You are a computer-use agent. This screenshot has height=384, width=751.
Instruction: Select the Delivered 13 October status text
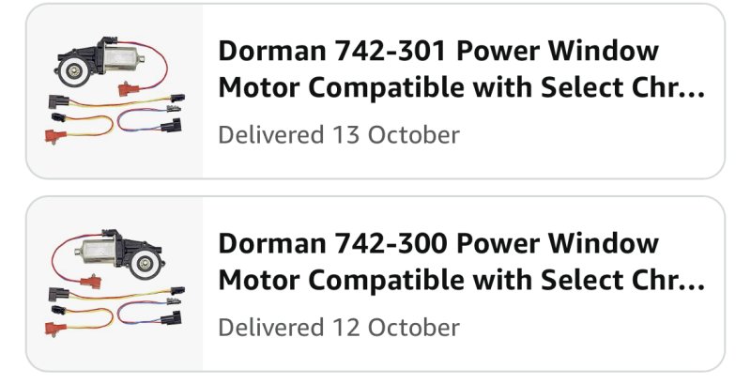tap(338, 134)
